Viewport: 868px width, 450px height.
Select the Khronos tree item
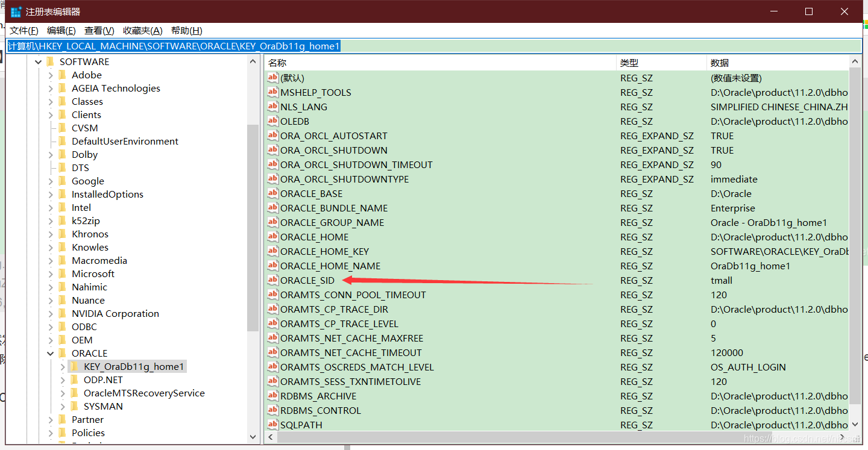point(90,234)
